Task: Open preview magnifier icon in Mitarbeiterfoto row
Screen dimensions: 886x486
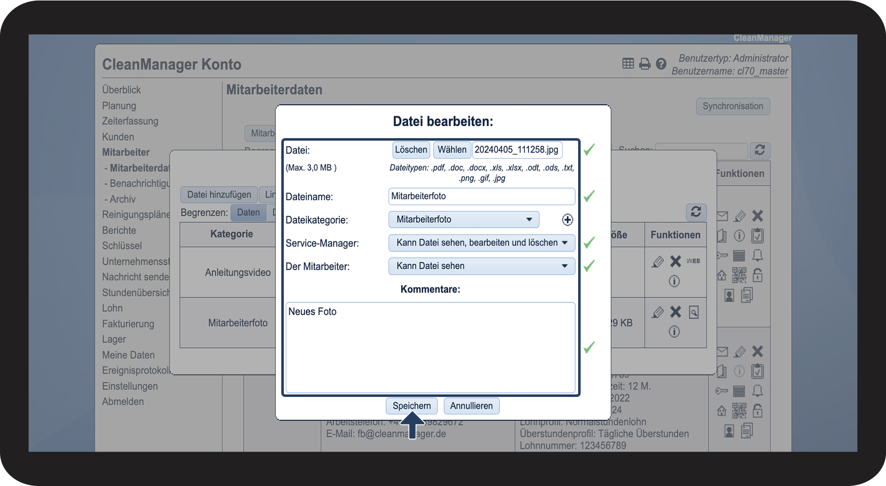Action: 693,313
